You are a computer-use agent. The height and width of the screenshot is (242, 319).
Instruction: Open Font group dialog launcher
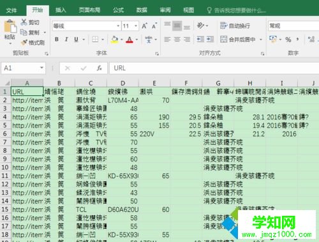[157, 54]
